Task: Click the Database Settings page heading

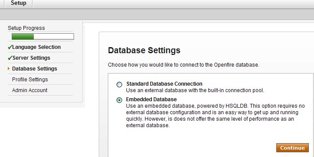Action: coord(144,50)
